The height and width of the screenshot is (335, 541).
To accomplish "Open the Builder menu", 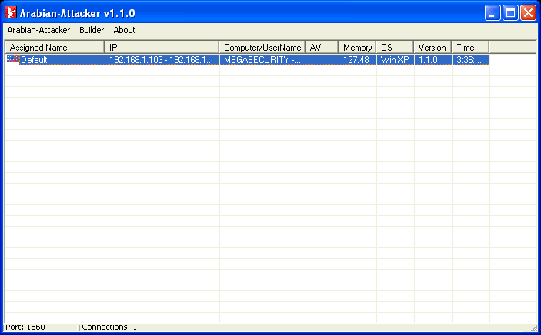I will pos(92,30).
